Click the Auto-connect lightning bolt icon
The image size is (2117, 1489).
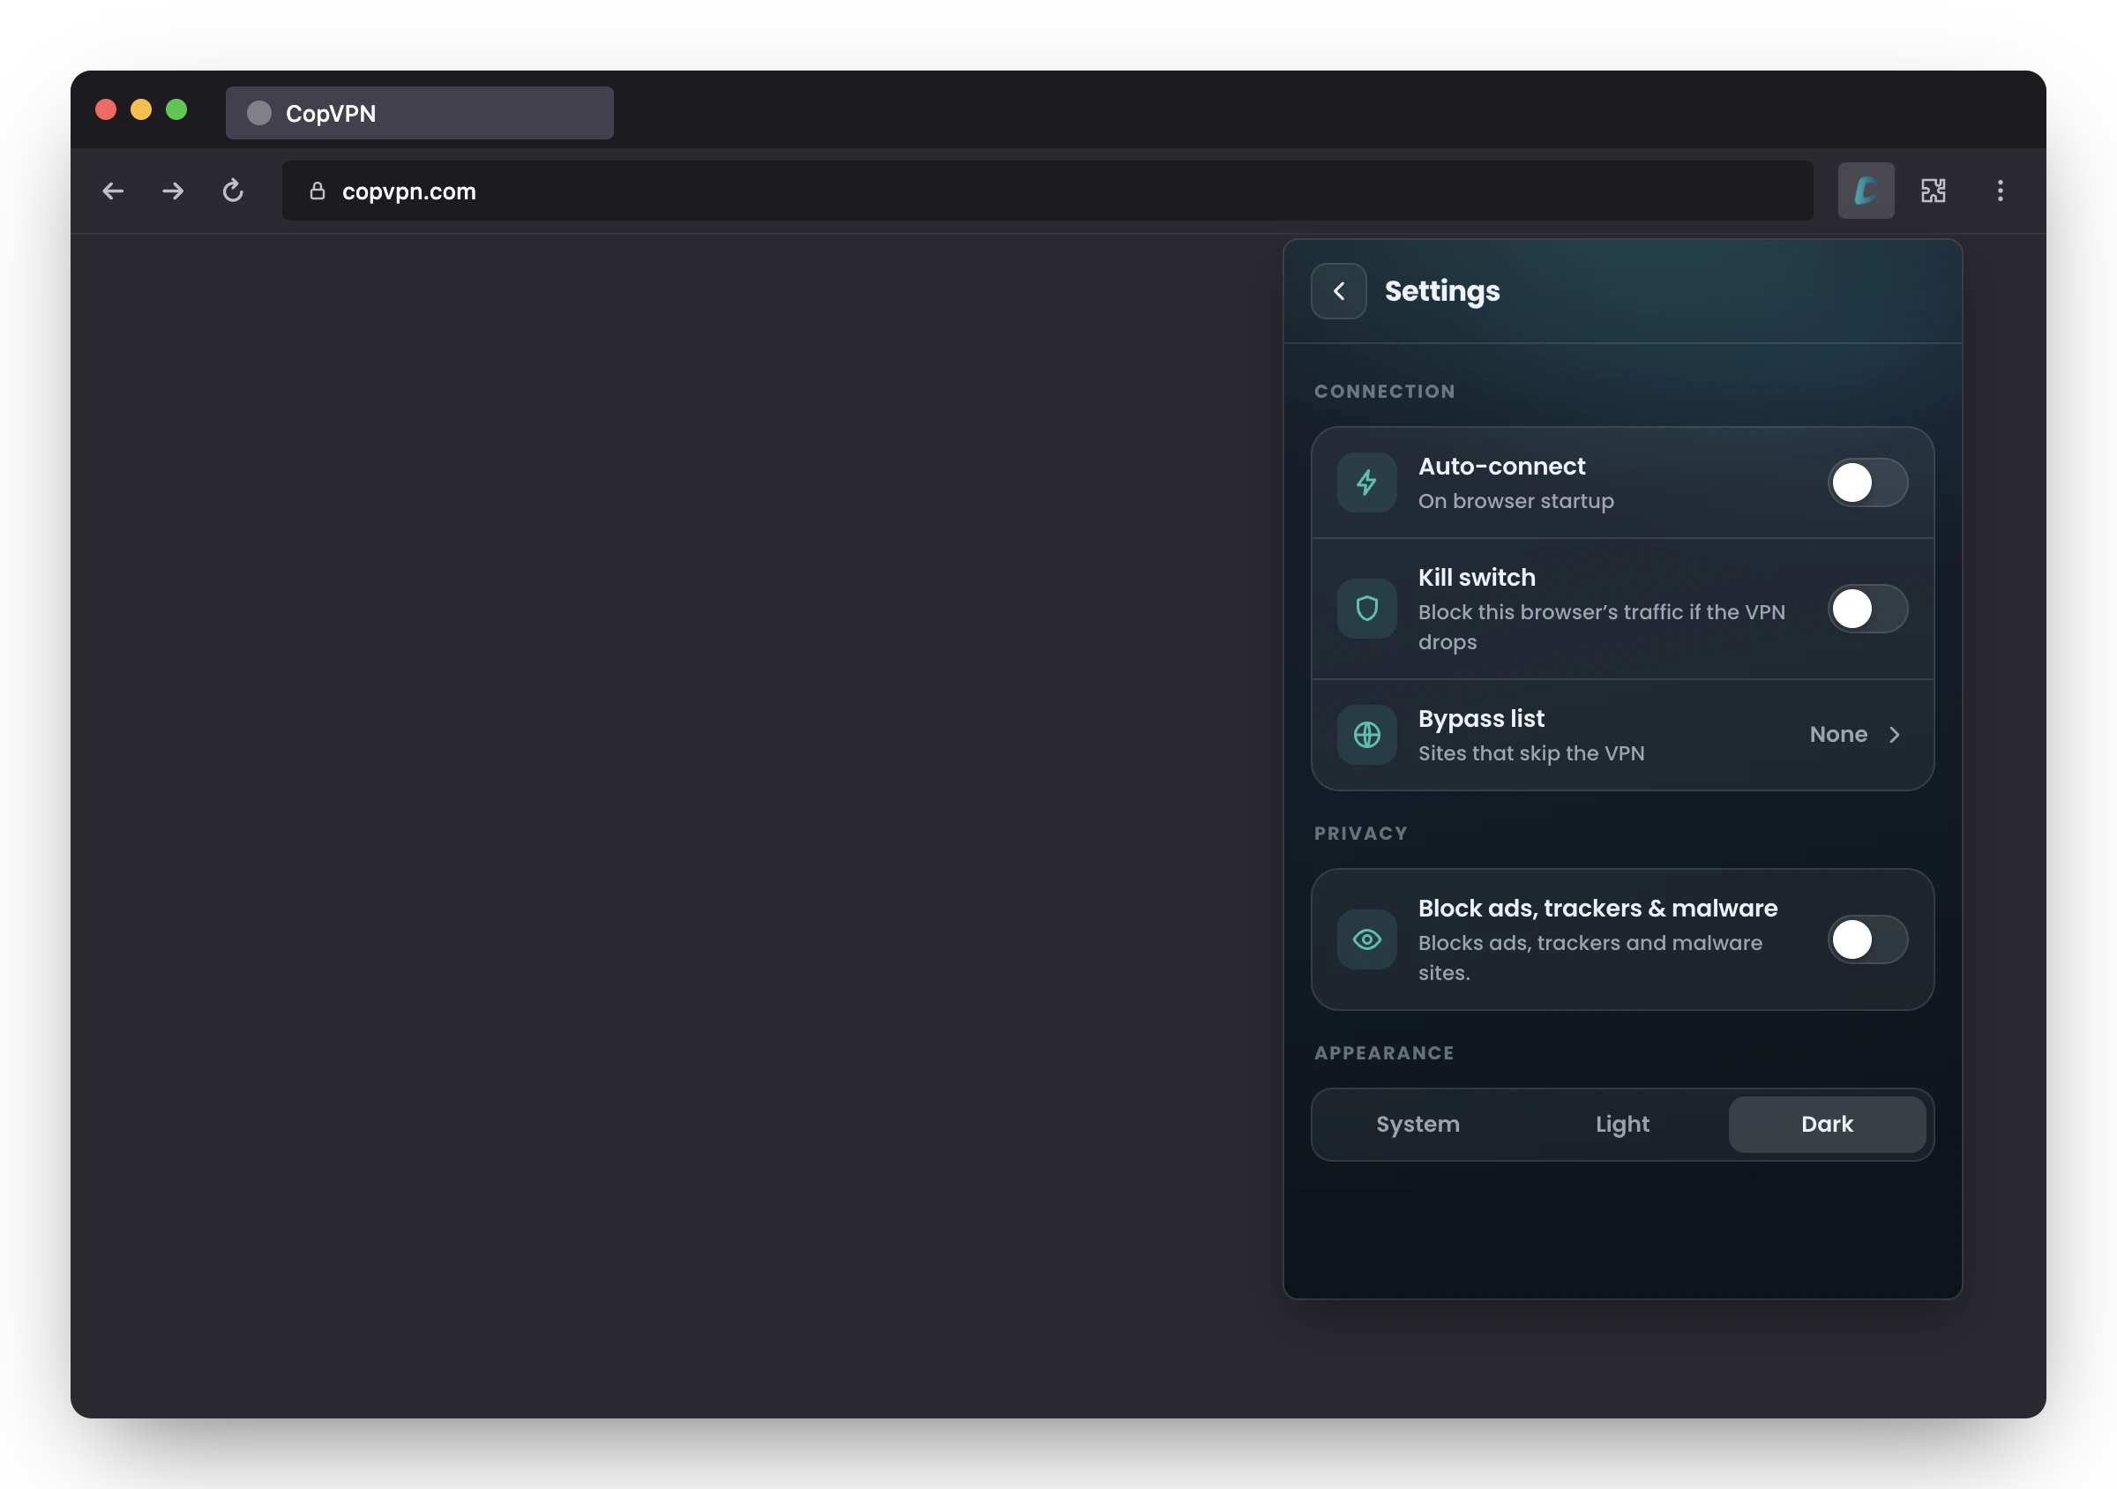coord(1366,483)
